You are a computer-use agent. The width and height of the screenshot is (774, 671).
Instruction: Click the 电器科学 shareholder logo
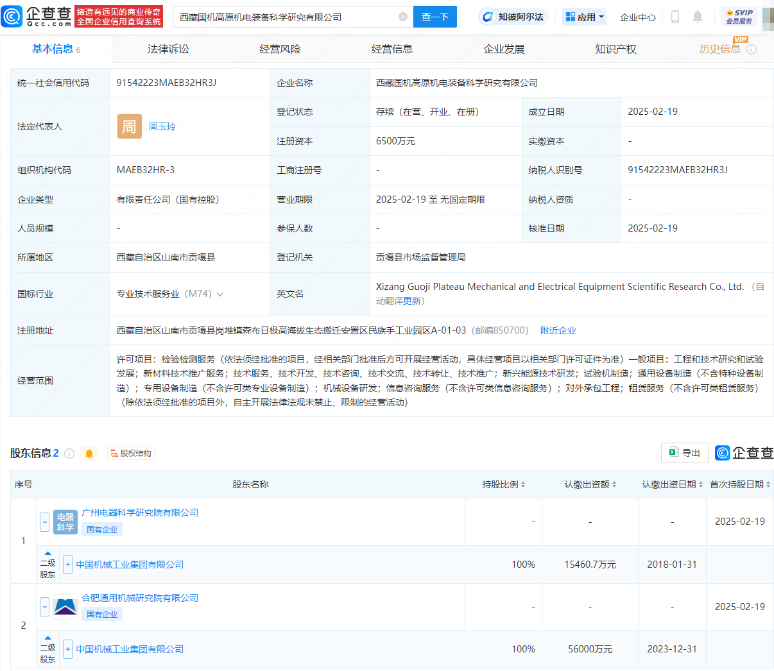pyautogui.click(x=65, y=522)
